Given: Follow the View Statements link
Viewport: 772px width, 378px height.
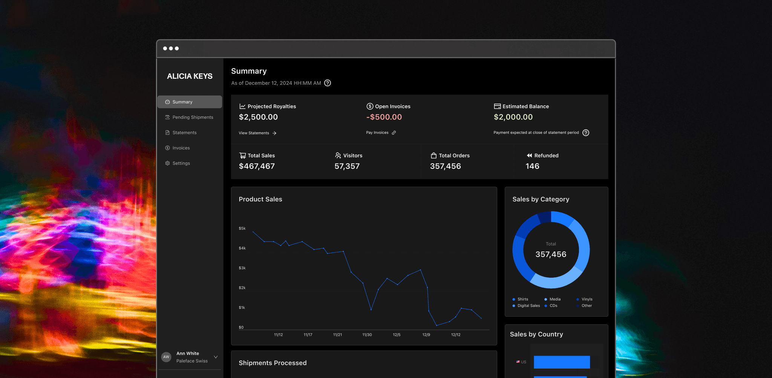Looking at the screenshot, I should click(x=257, y=133).
